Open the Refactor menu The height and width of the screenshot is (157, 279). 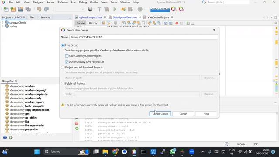(x=63, y=3)
